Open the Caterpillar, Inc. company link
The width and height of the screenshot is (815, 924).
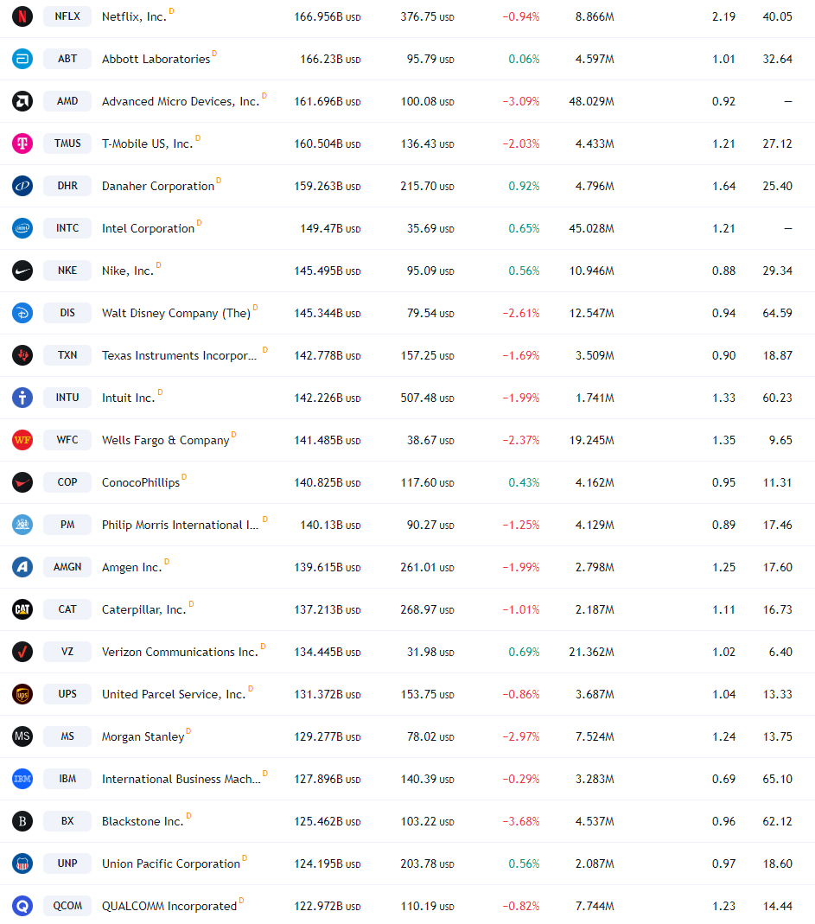[143, 610]
